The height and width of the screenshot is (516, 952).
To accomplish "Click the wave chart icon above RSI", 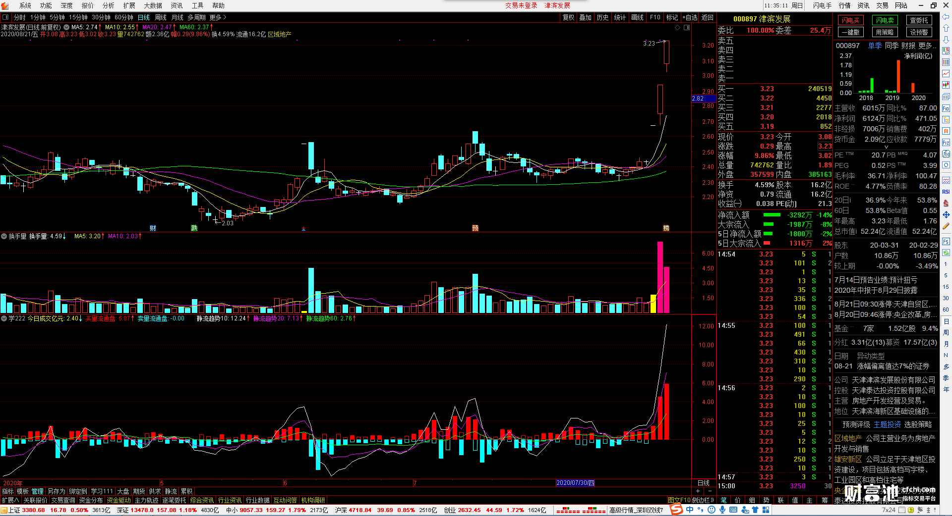I will (x=946, y=180).
